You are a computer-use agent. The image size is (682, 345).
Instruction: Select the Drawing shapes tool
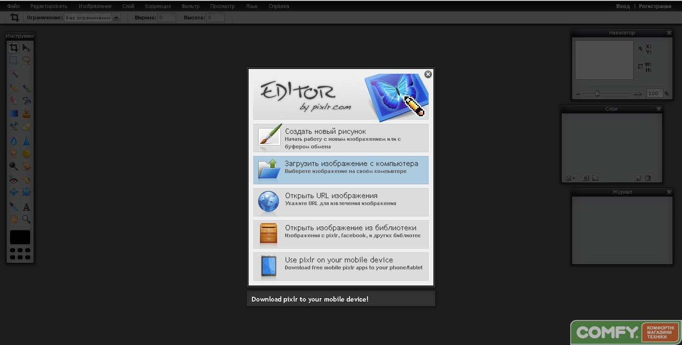(x=27, y=126)
